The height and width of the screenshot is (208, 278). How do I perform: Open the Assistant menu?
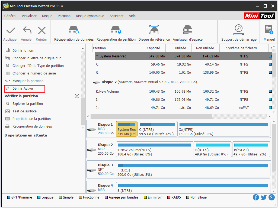click(x=116, y=16)
